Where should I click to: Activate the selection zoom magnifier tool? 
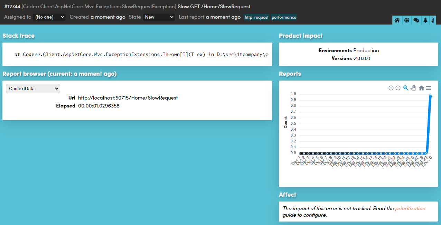coord(406,88)
